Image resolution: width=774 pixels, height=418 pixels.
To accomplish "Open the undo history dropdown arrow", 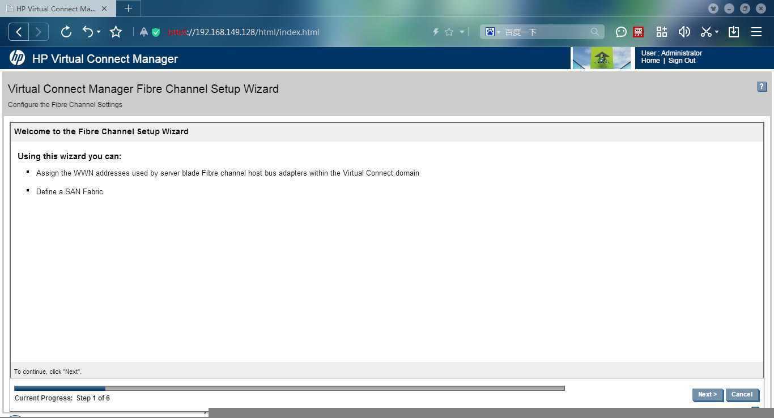I will (99, 32).
